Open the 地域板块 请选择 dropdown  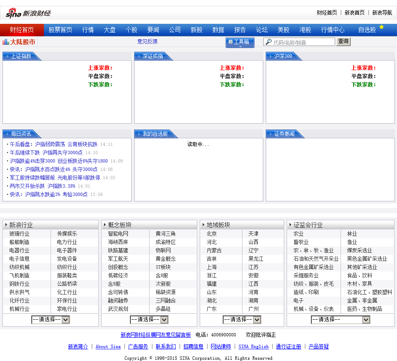pyautogui.click(x=242, y=320)
